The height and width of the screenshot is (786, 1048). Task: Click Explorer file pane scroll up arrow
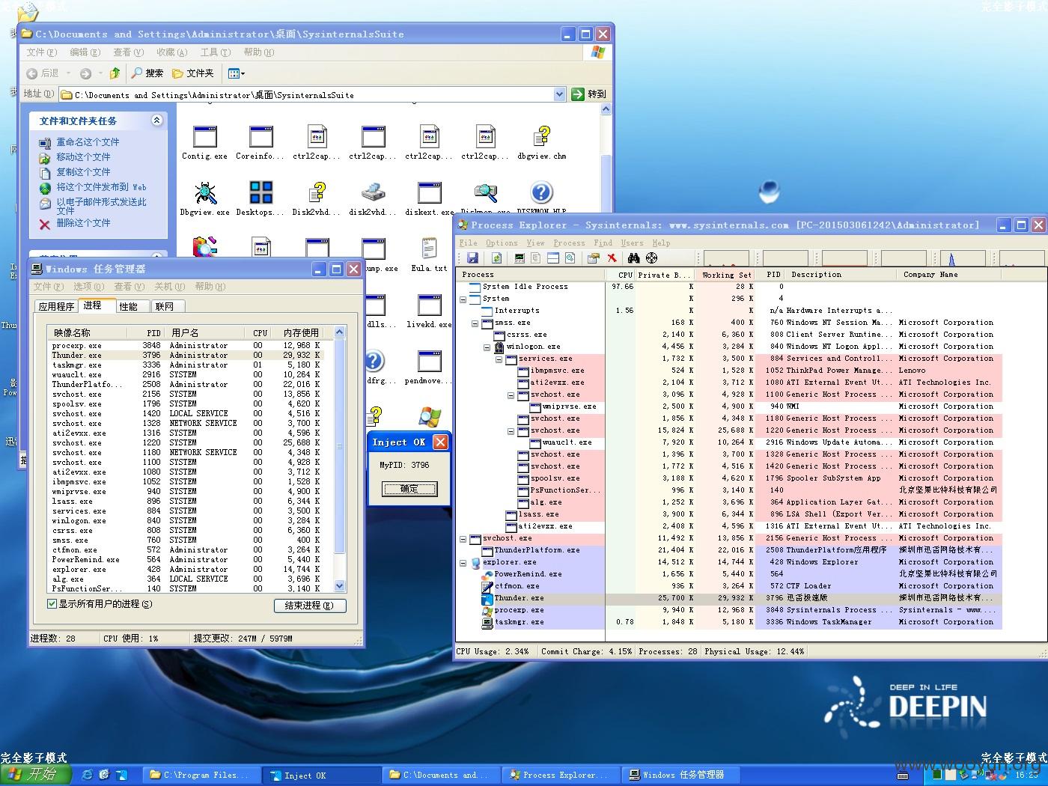pyautogui.click(x=606, y=109)
